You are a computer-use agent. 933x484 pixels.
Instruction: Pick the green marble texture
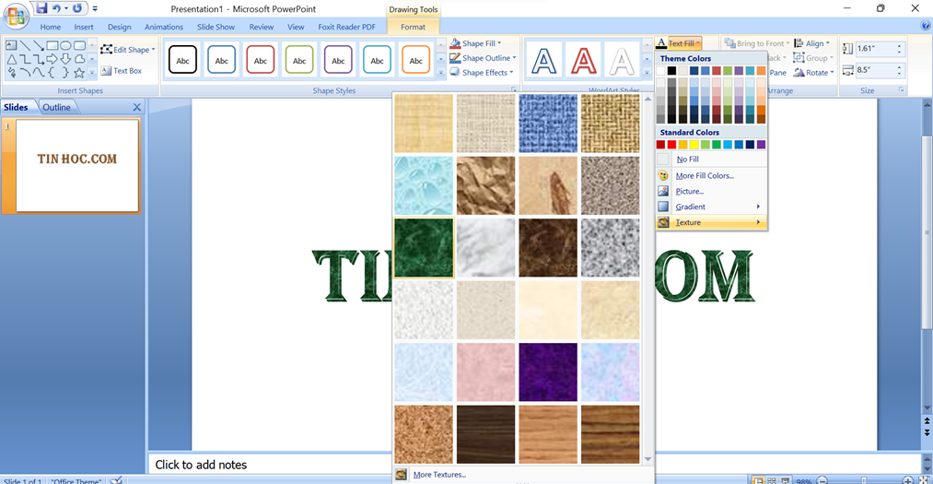click(424, 247)
